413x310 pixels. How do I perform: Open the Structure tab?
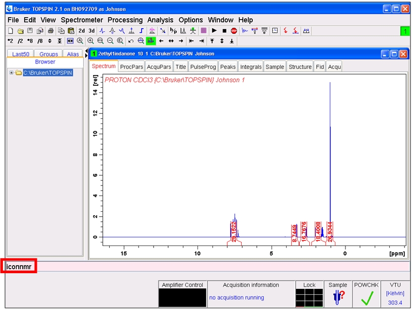(300, 67)
